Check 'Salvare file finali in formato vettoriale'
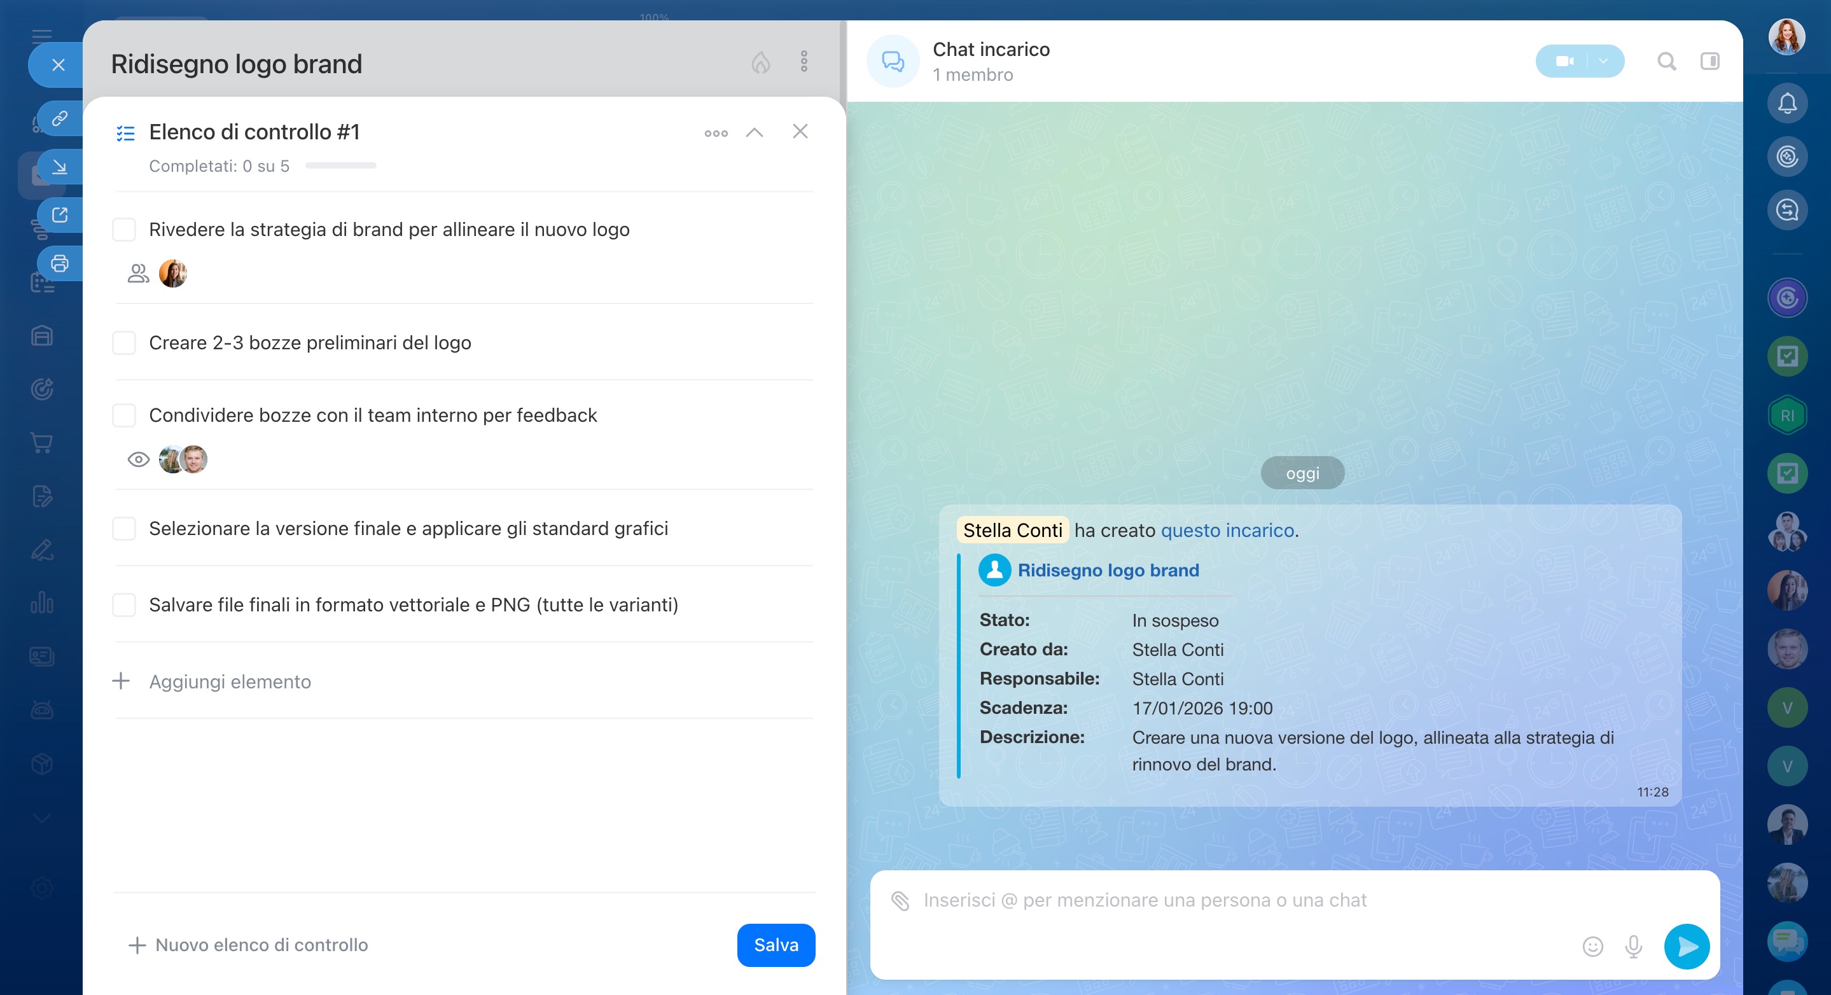The width and height of the screenshot is (1831, 995). [125, 605]
